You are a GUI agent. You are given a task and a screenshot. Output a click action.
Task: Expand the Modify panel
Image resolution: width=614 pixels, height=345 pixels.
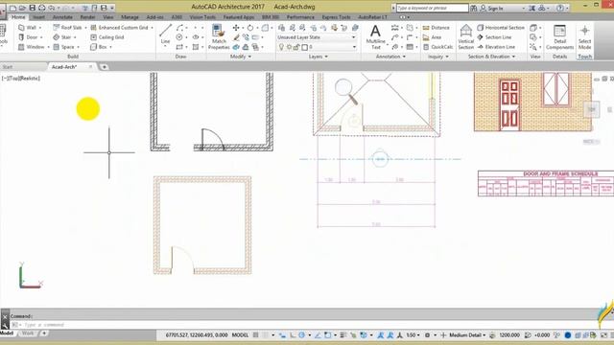[241, 57]
